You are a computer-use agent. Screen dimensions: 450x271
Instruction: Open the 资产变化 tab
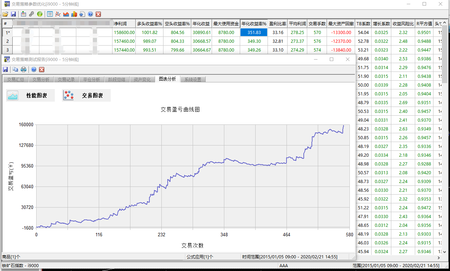(142, 80)
